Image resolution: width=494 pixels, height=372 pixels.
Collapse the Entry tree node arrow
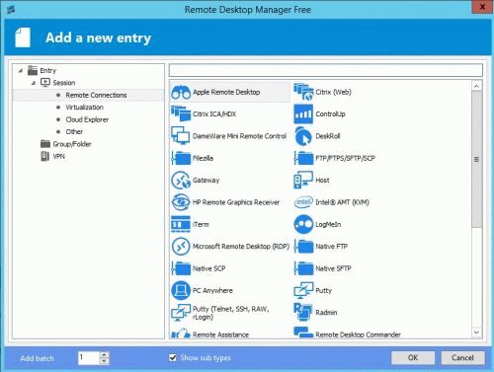[x=21, y=70]
